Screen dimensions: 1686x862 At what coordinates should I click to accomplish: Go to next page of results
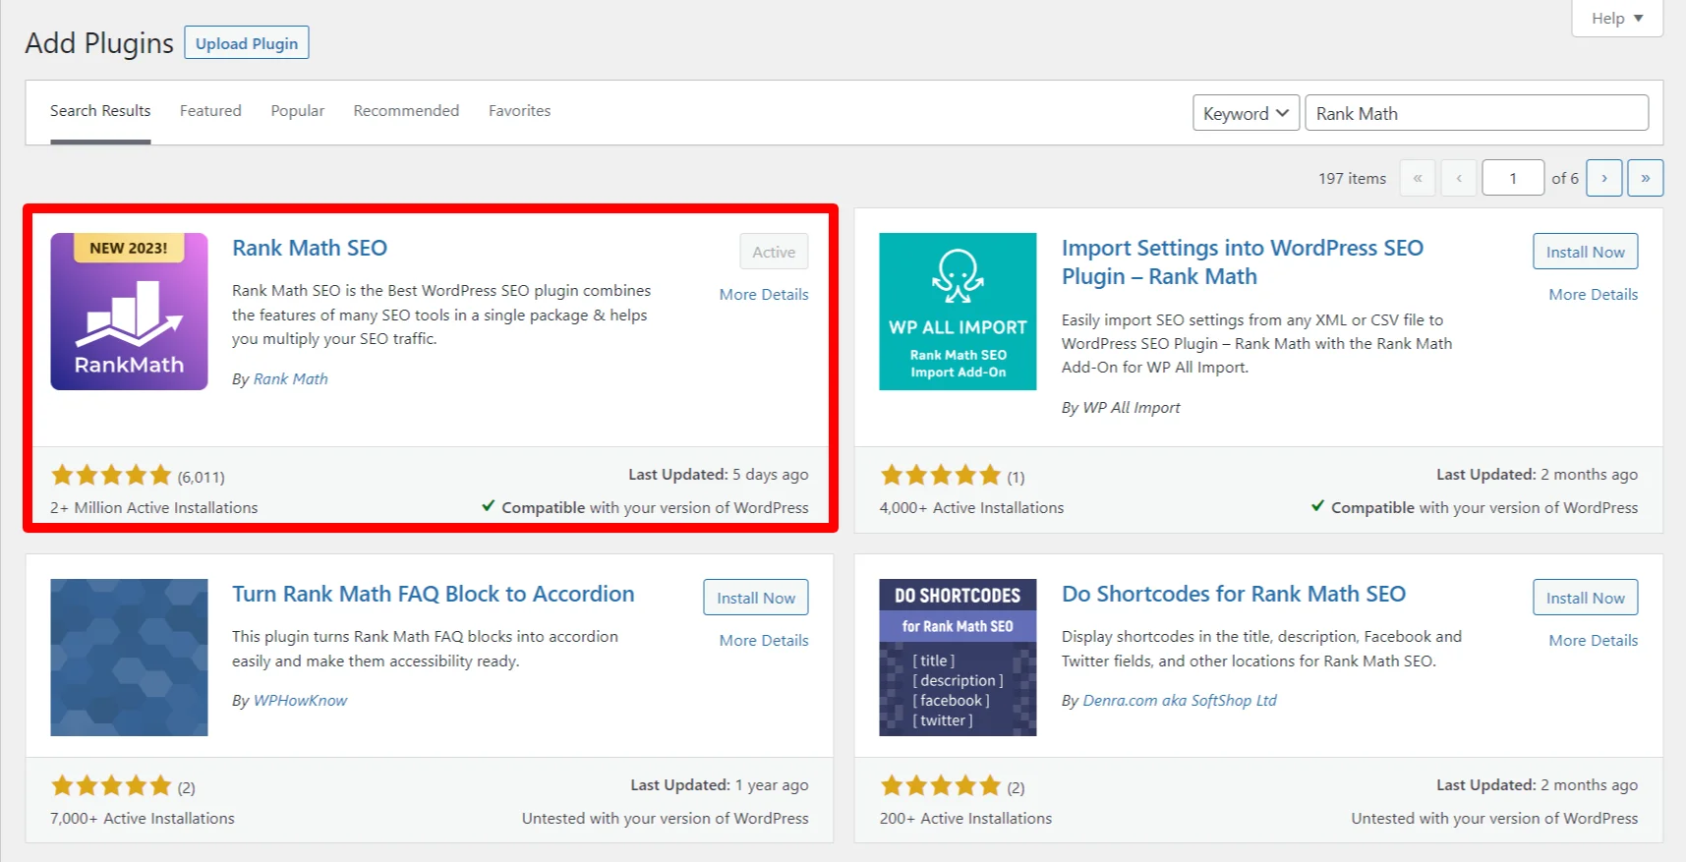[x=1604, y=178]
